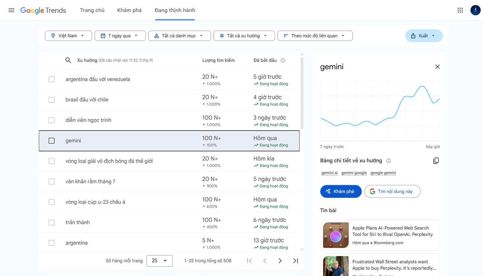Image resolution: width=483 pixels, height=276 pixels.
Task: Click the 'trấn thành' trend name
Action: (x=78, y=222)
